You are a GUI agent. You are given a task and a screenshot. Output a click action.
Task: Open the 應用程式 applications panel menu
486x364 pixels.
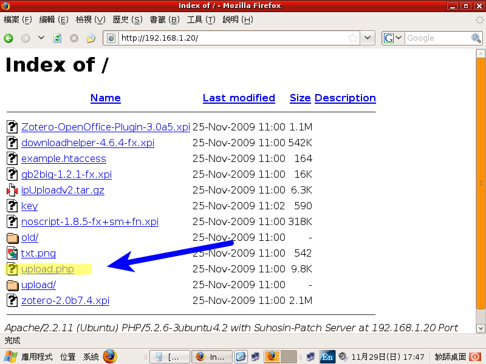37,357
